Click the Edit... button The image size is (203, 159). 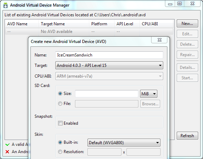pyautogui.click(x=187, y=34)
